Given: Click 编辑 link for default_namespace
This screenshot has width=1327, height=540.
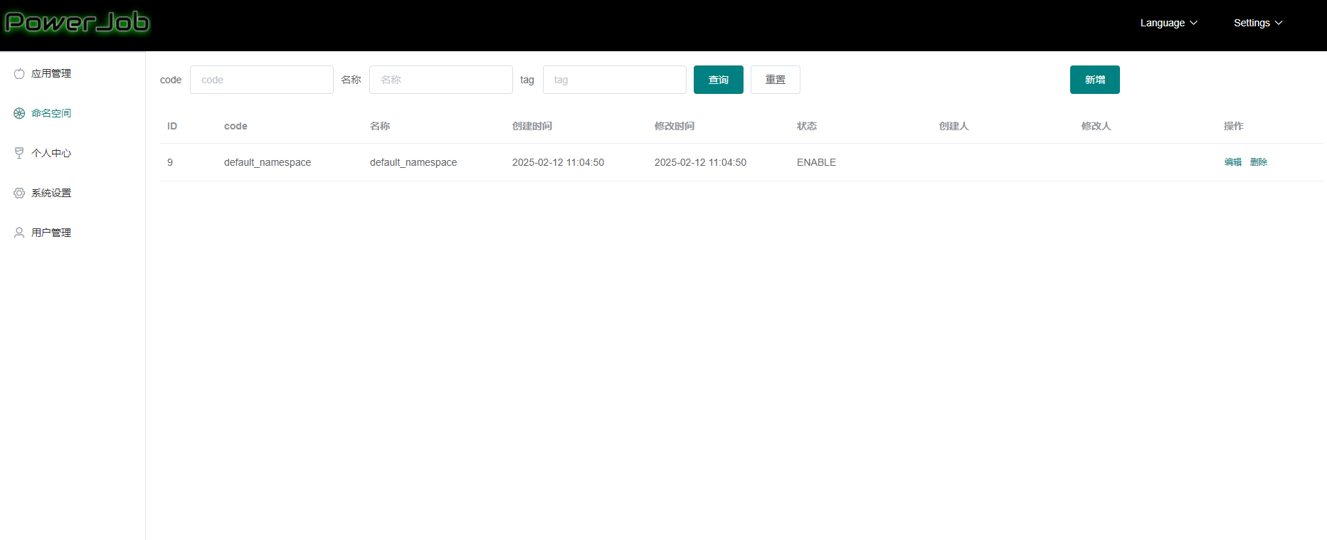Looking at the screenshot, I should point(1232,162).
